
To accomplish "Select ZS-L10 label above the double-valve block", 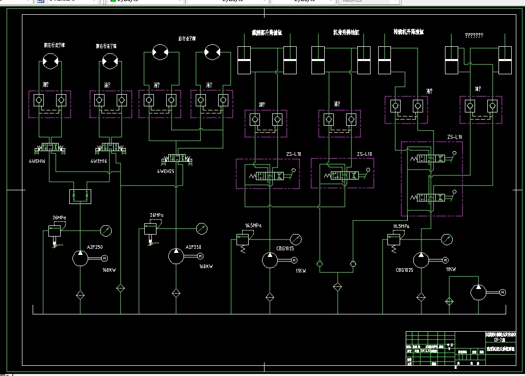I will click(455, 137).
